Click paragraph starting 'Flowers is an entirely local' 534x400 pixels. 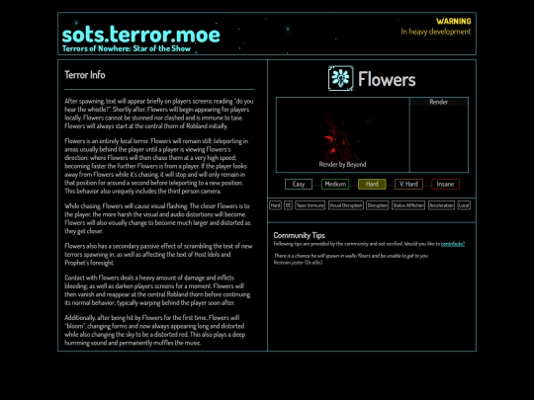pos(156,166)
